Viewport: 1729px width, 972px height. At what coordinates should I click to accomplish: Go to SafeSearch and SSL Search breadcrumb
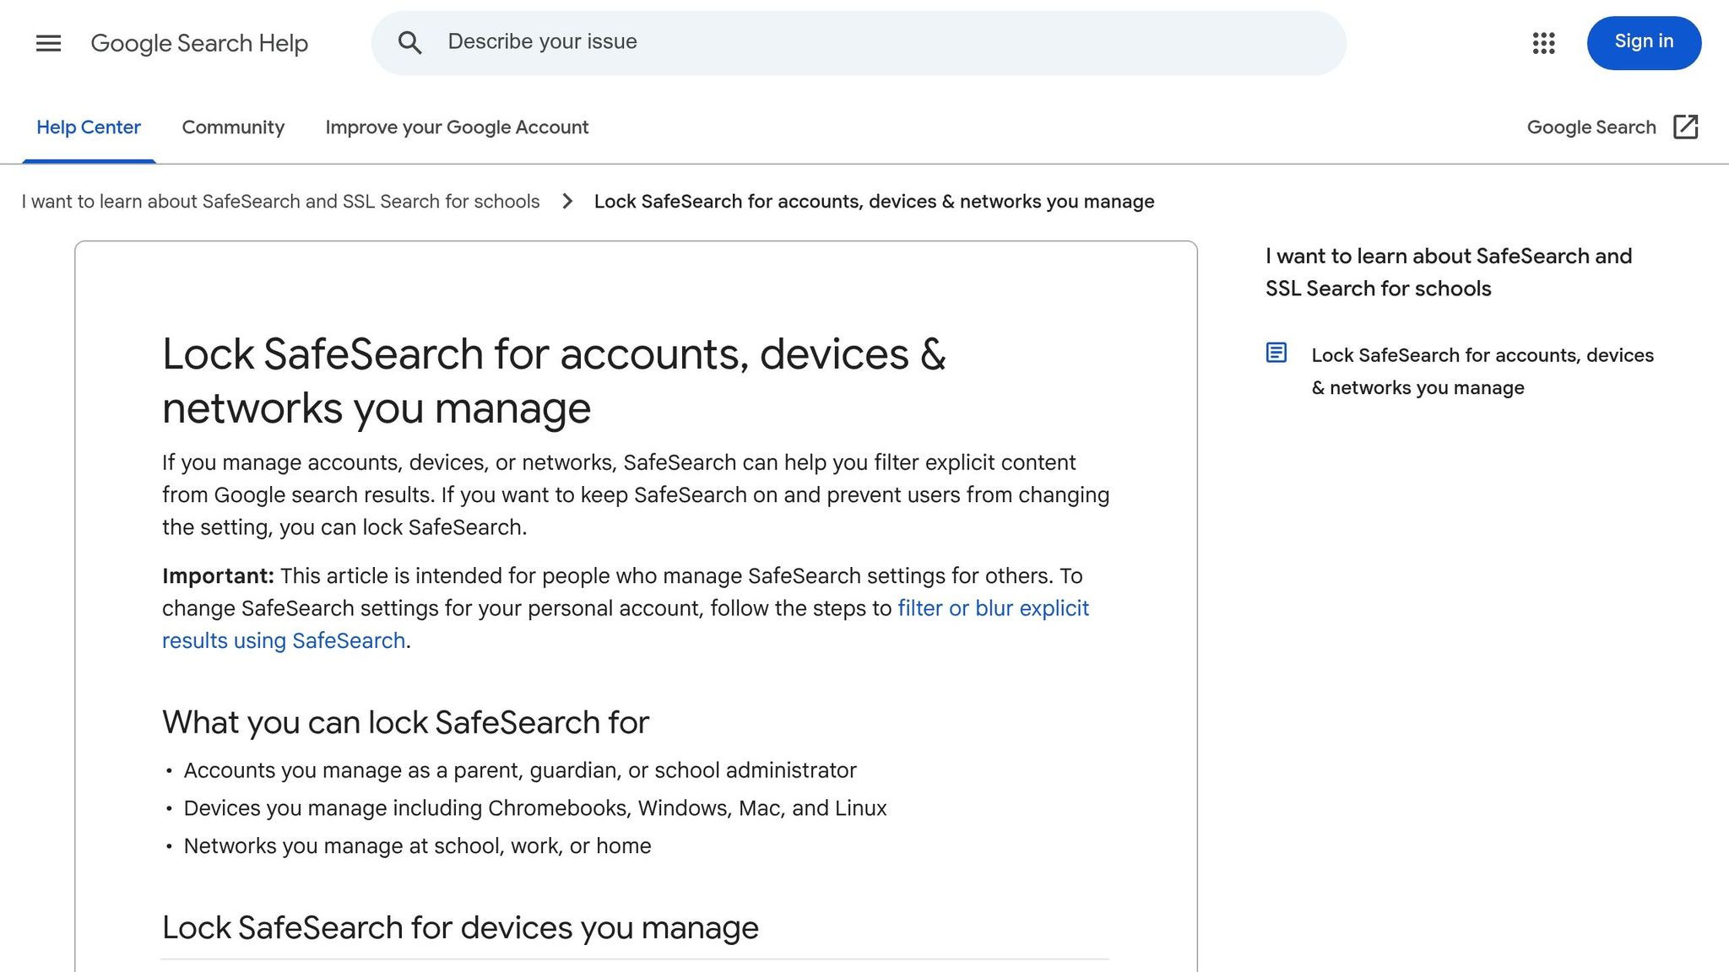tap(280, 202)
